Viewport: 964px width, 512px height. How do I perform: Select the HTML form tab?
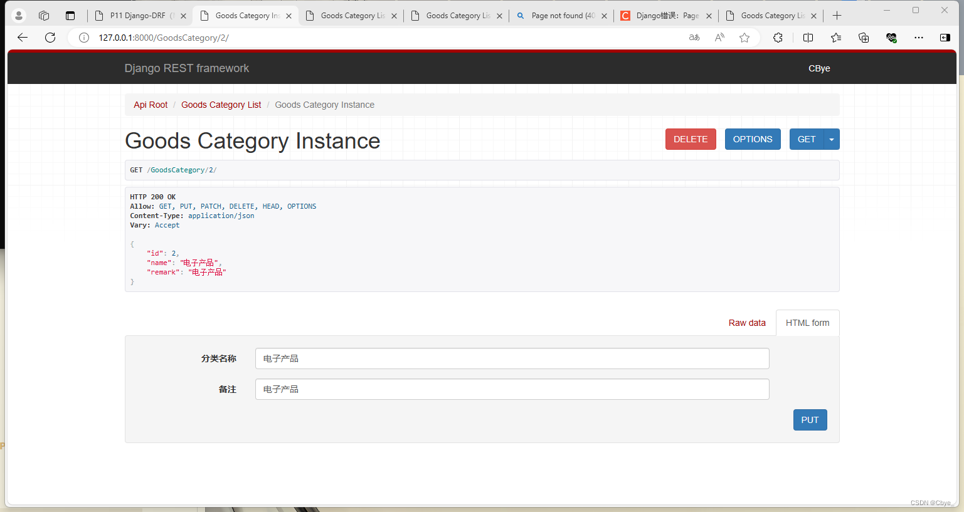tap(807, 323)
